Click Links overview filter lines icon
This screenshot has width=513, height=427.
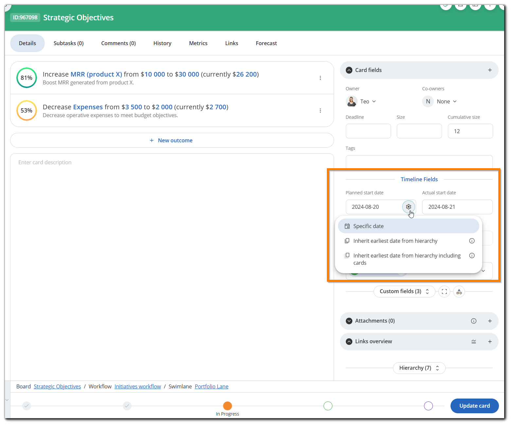[x=474, y=342]
